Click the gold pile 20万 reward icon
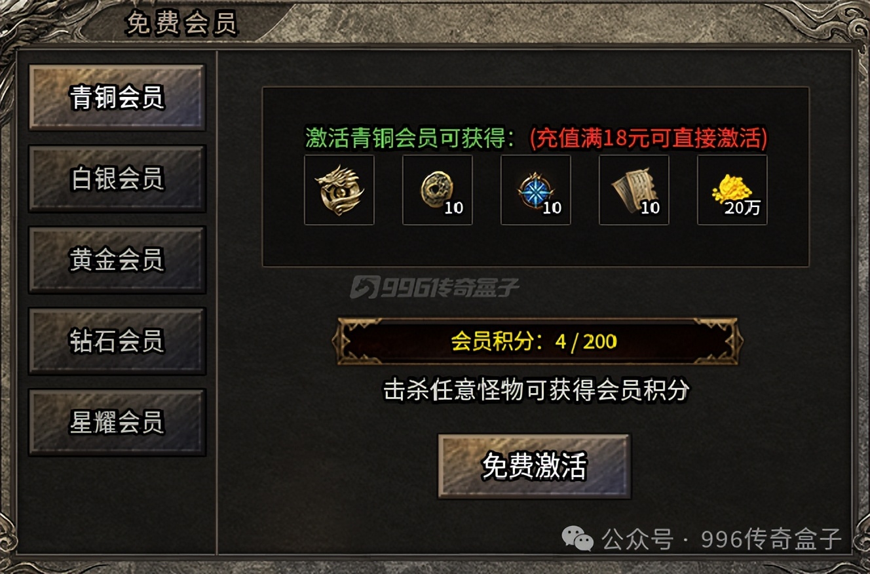The width and height of the screenshot is (870, 574). tap(732, 190)
